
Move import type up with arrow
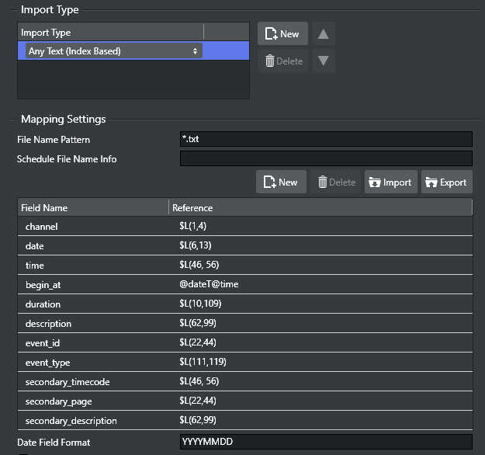click(x=324, y=34)
